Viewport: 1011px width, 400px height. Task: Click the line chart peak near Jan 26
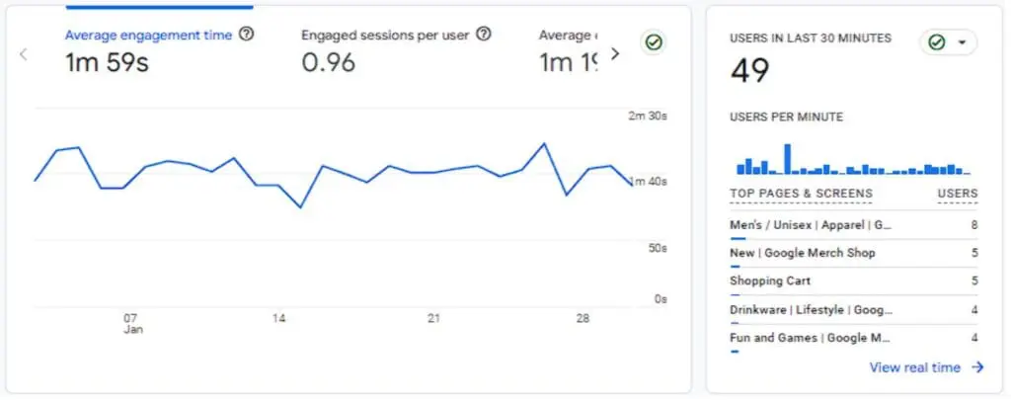point(544,143)
